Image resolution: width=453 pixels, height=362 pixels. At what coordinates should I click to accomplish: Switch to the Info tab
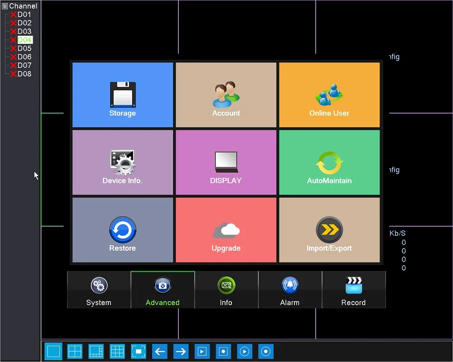point(226,290)
